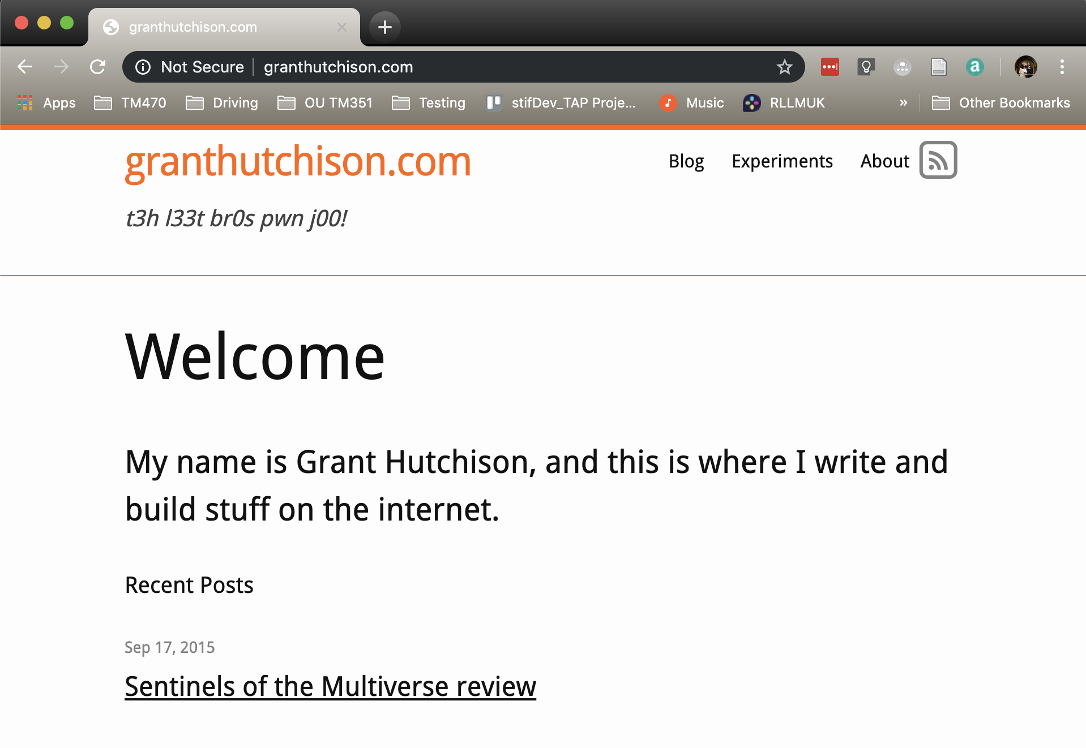Image resolution: width=1086 pixels, height=748 pixels.
Task: Click the Not Secure label in address bar
Action: click(202, 67)
